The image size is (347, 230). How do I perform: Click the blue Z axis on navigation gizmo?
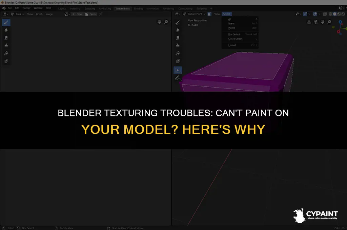point(340,22)
